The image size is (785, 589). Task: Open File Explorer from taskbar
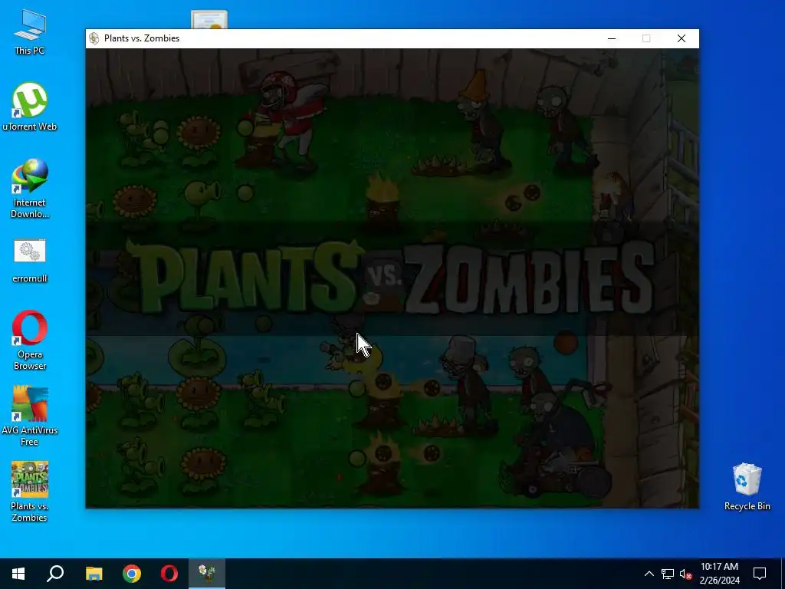coord(94,574)
